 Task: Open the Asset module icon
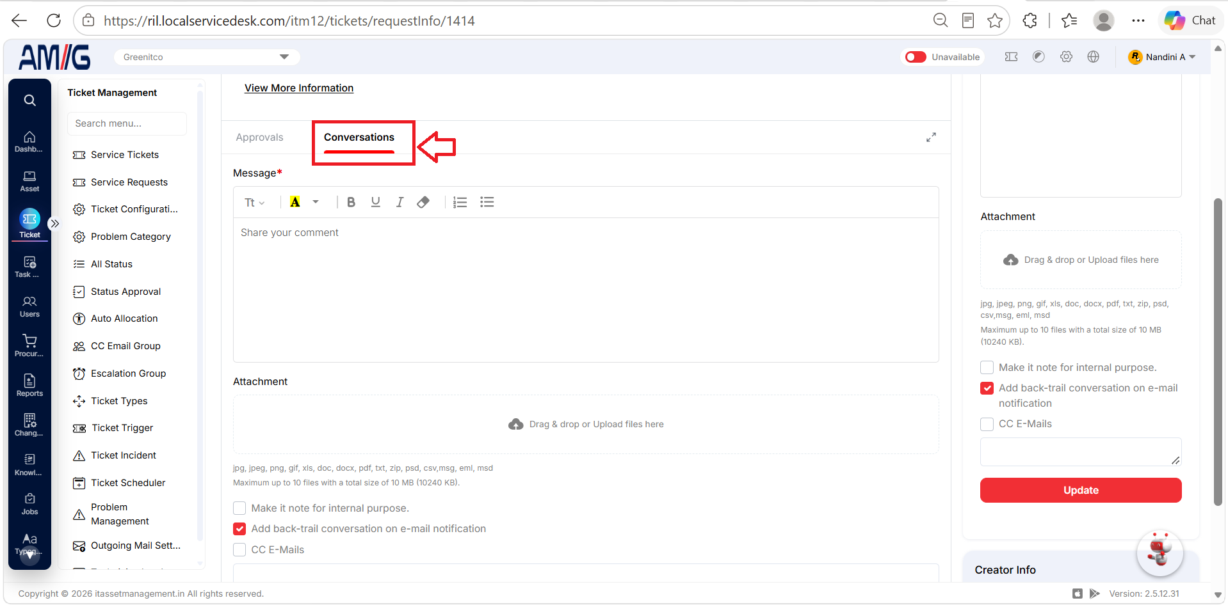(x=29, y=182)
